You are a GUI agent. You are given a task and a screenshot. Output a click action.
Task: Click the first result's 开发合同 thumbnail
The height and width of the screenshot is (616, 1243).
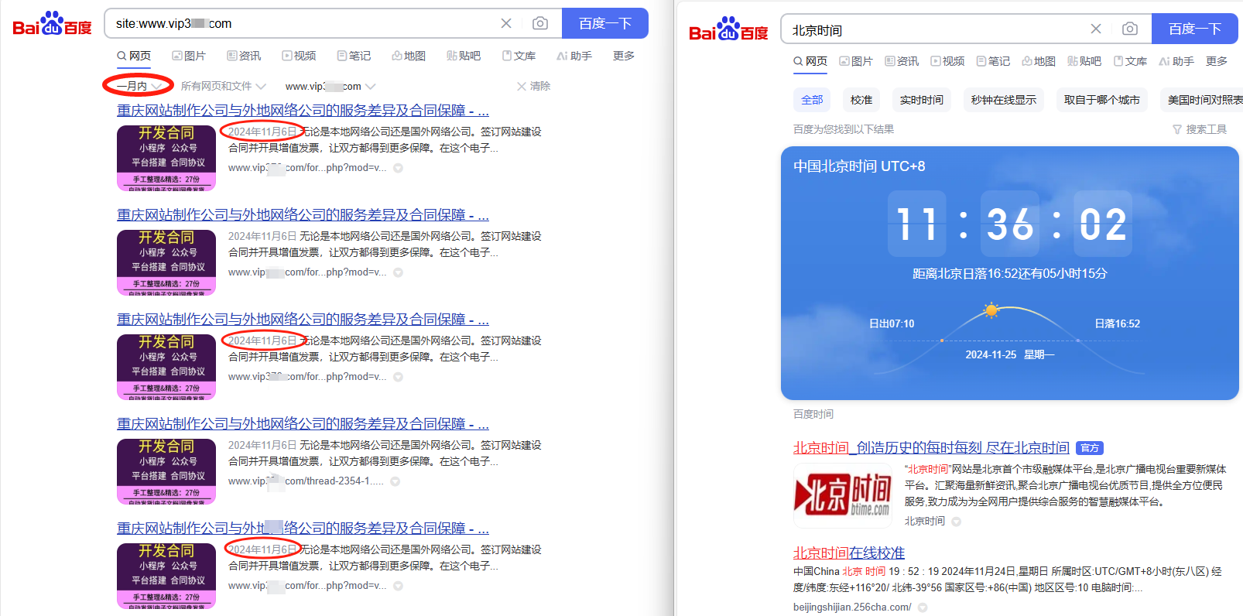coord(166,158)
